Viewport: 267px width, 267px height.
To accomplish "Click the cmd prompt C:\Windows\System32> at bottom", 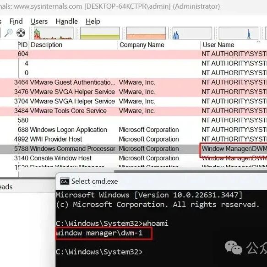I will (x=99, y=252).
